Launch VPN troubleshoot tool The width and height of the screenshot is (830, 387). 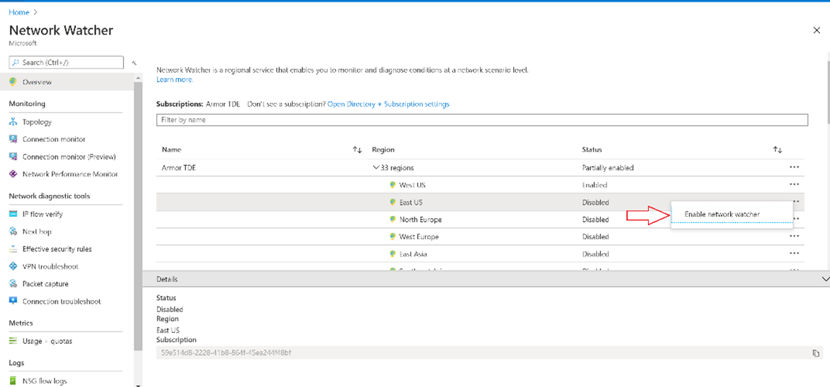50,266
